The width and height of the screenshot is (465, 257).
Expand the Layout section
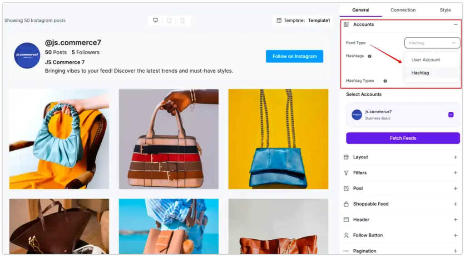coord(455,157)
